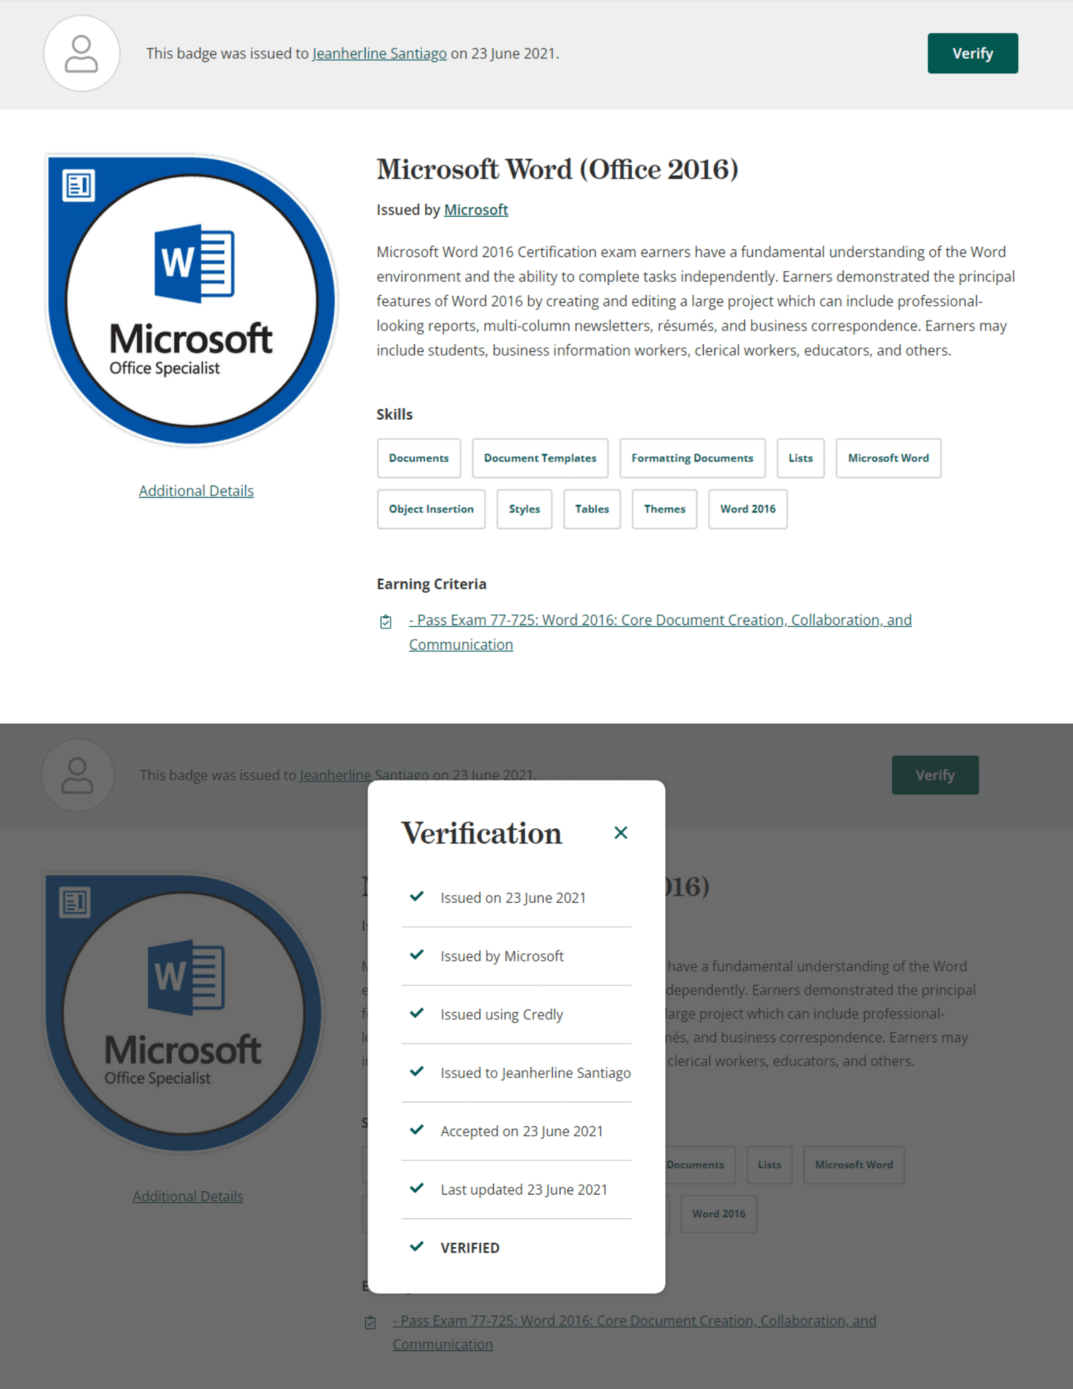The height and width of the screenshot is (1389, 1073).
Task: Select the Styles skill tag
Action: tap(524, 509)
